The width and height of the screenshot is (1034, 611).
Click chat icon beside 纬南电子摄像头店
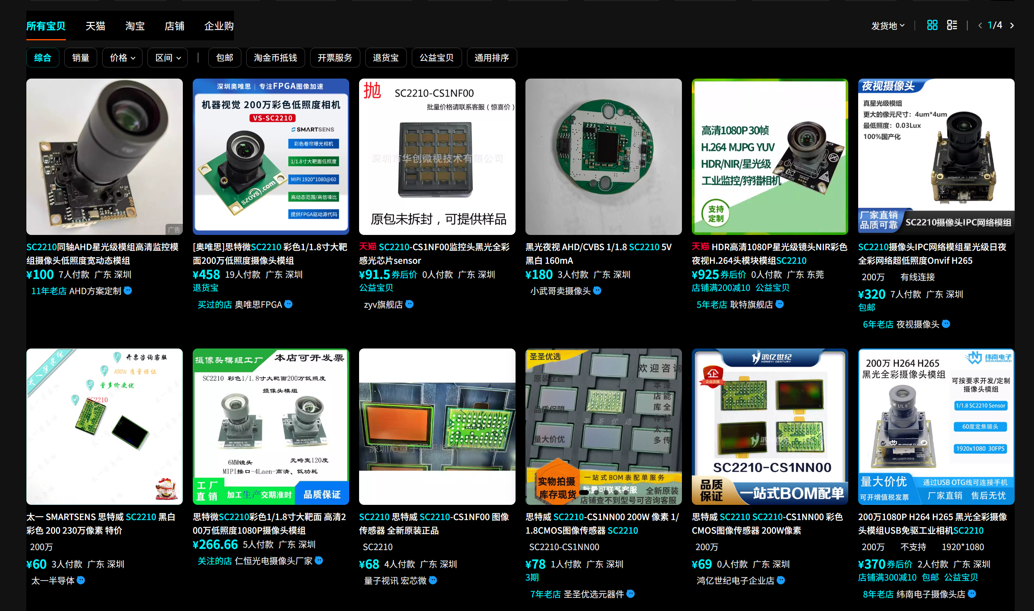[x=972, y=594]
